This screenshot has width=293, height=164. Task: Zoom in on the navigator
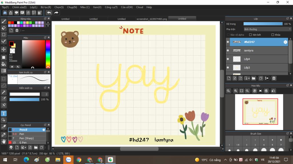235,91
